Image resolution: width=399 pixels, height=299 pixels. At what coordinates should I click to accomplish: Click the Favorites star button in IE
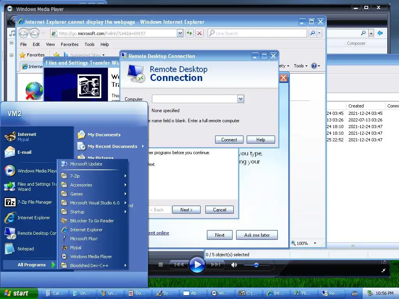[32, 55]
